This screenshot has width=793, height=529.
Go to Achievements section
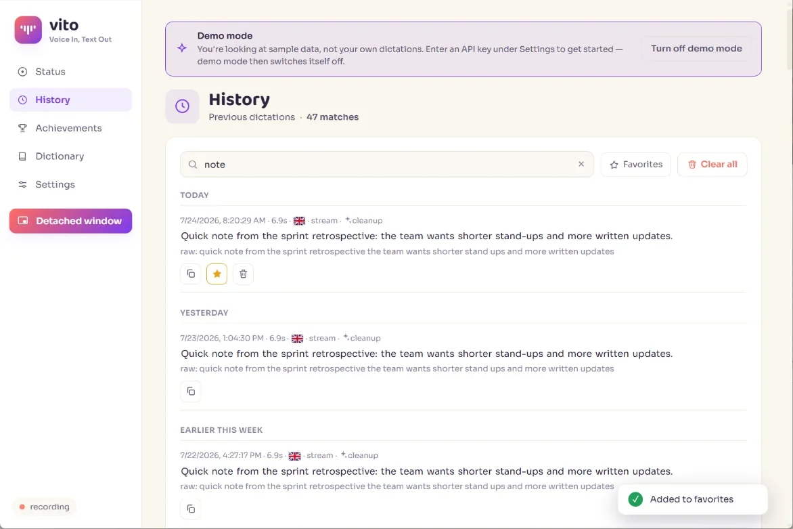point(71,128)
